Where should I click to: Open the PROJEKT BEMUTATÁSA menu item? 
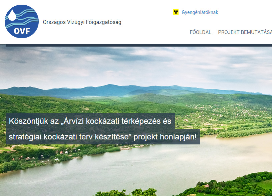[245, 32]
